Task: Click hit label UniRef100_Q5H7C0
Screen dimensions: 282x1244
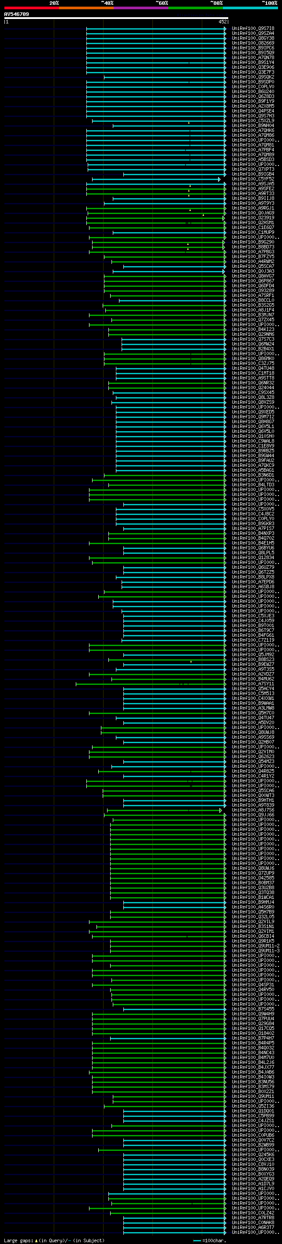Action: (253, 713)
